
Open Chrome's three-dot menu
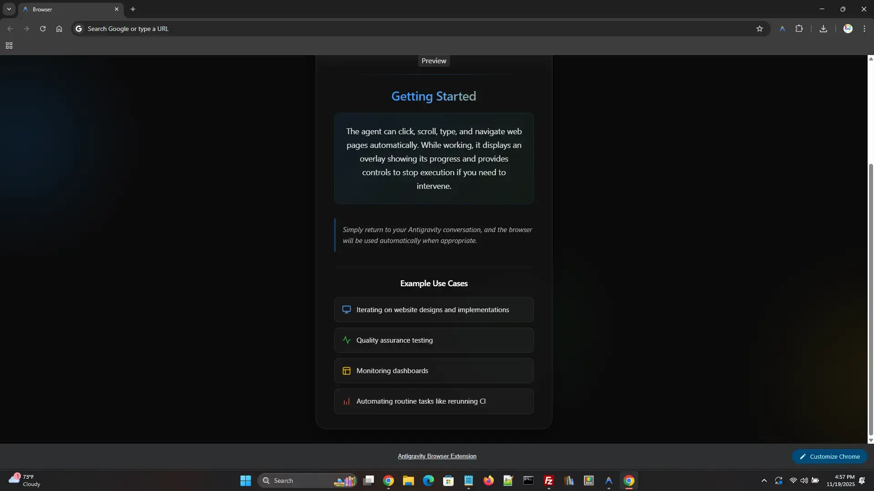point(864,29)
